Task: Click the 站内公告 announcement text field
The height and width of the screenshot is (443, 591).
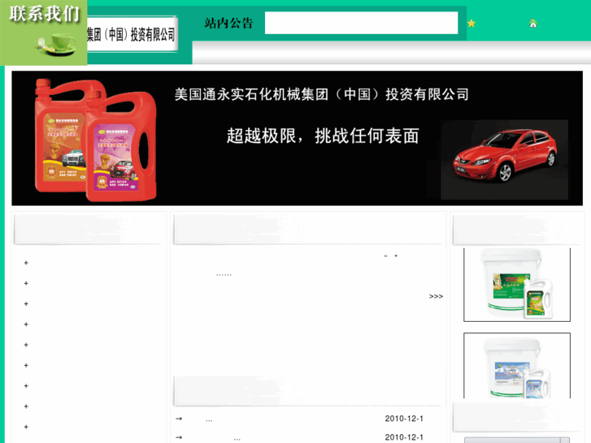Action: [361, 23]
